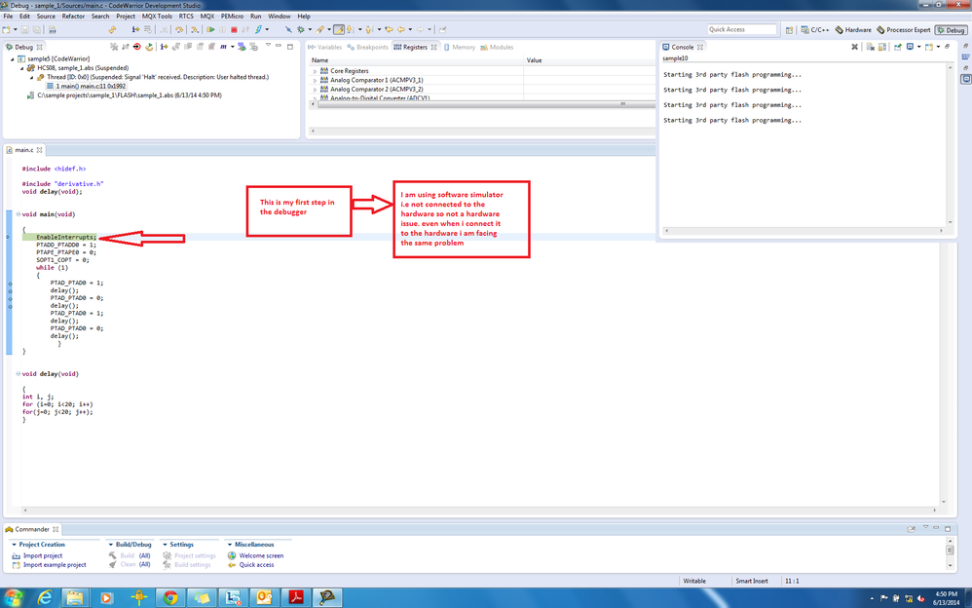
Task: Click the system tray clock 4:50 PM
Action: pyautogui.click(x=946, y=594)
